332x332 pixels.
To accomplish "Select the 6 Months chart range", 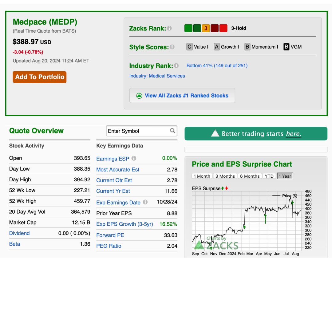I will click(x=250, y=176).
